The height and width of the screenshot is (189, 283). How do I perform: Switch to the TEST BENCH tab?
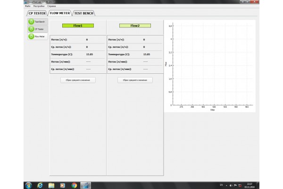tap(84, 13)
